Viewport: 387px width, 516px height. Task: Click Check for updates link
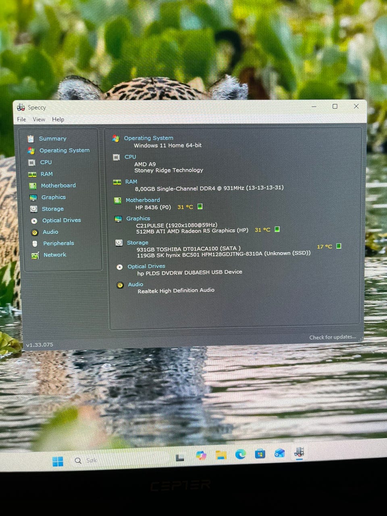pos(333,337)
